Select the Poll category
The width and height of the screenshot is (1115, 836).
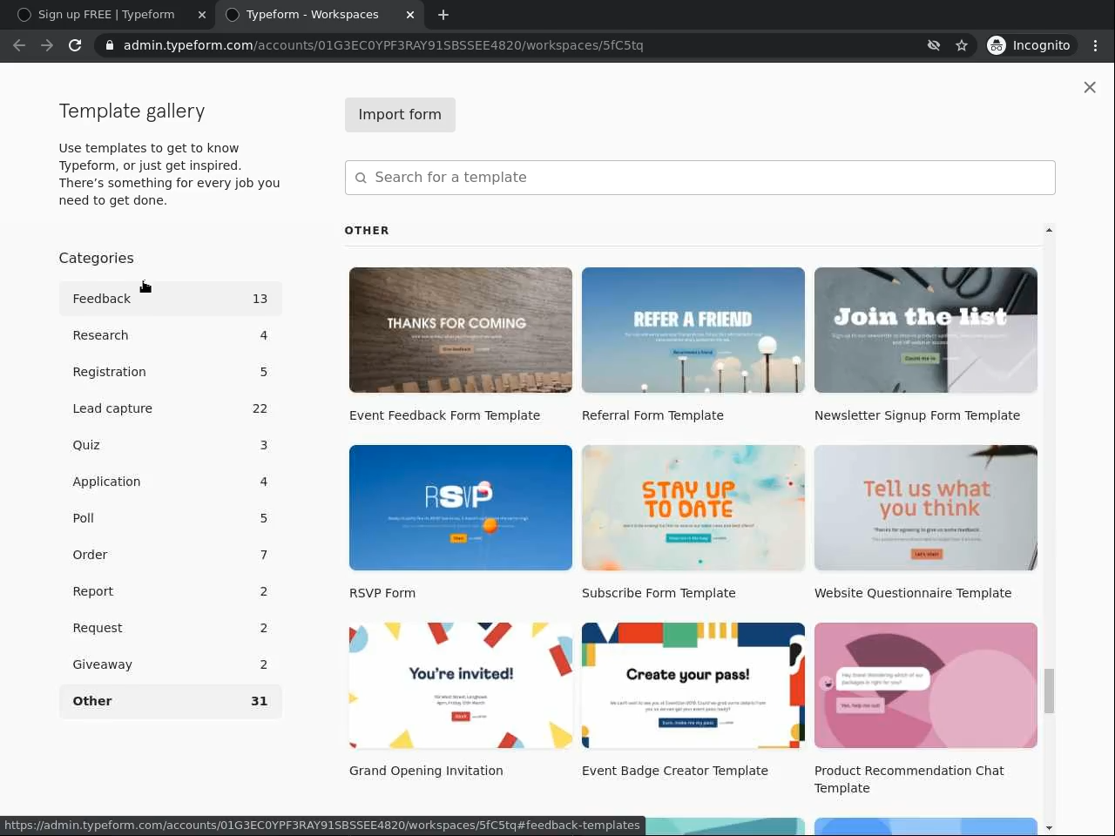[171, 518]
